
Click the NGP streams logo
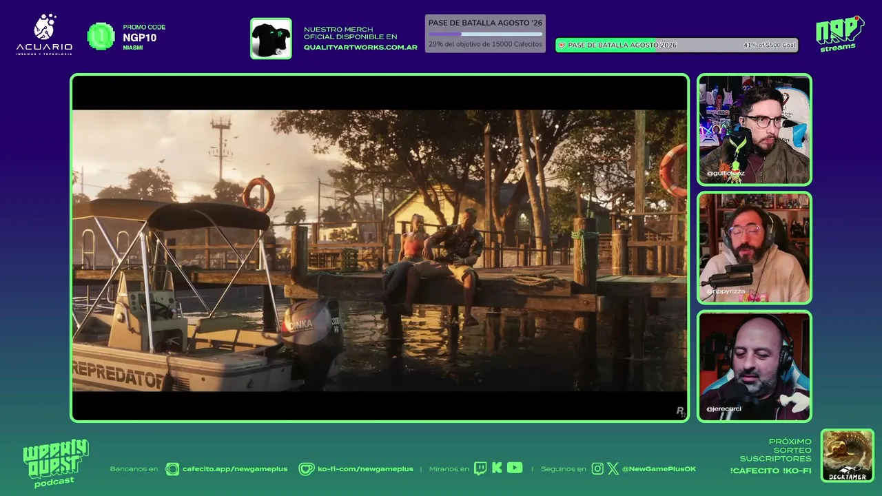(839, 34)
